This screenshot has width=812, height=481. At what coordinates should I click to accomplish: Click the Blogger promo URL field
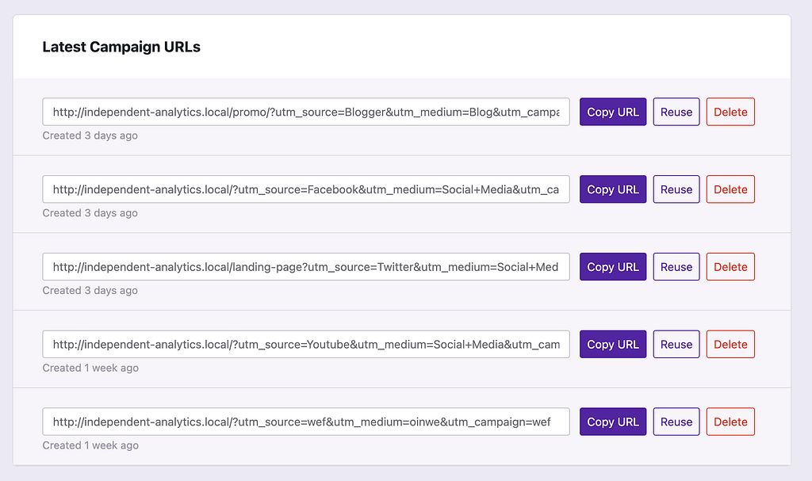(306, 112)
